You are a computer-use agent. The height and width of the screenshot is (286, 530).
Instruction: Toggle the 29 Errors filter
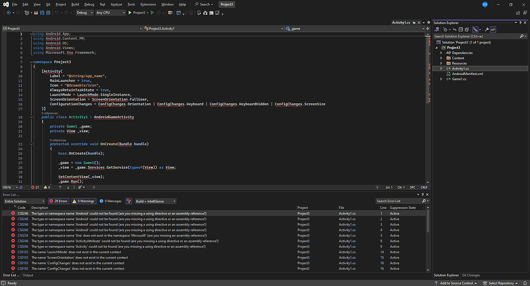[58, 201]
